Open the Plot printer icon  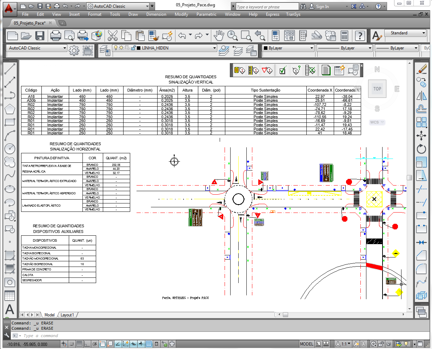pos(55,35)
